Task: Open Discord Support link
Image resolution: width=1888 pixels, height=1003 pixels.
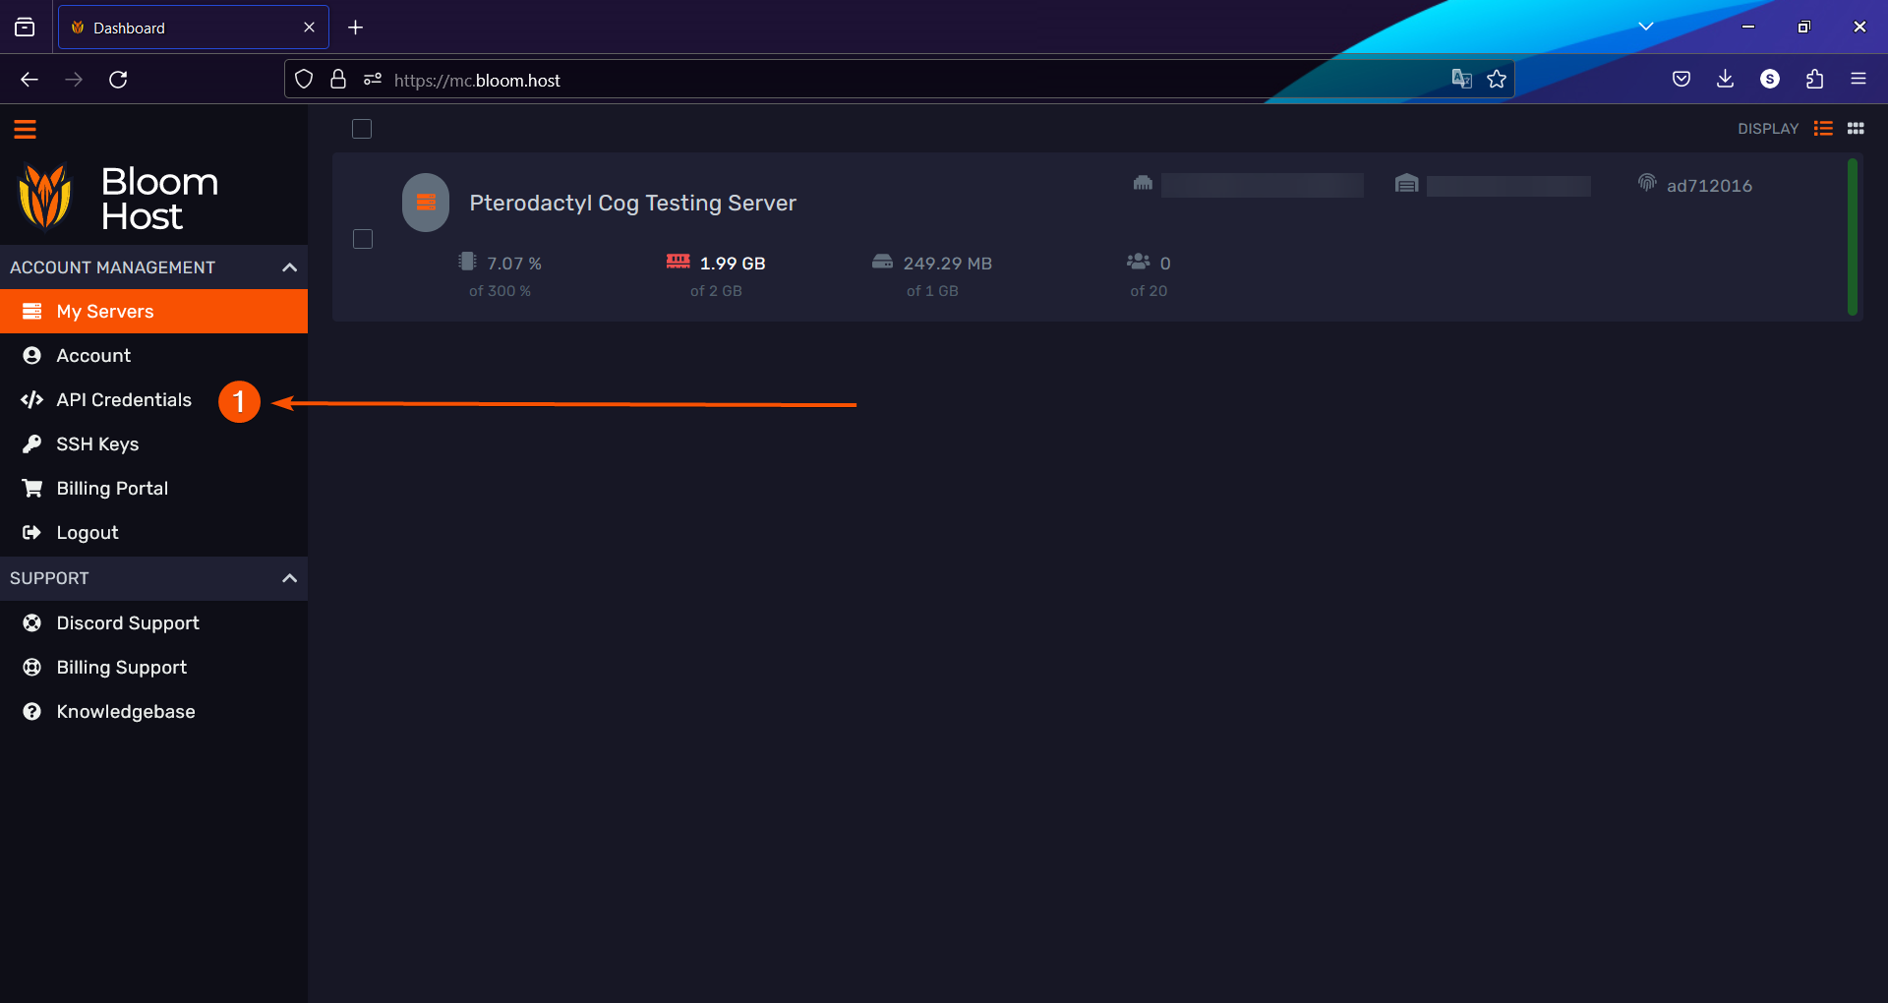Action: (153, 622)
